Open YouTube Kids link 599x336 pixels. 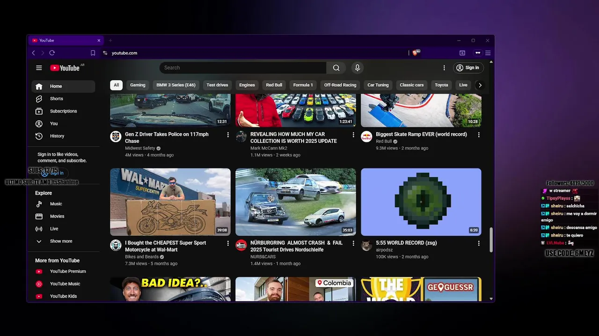(x=63, y=296)
